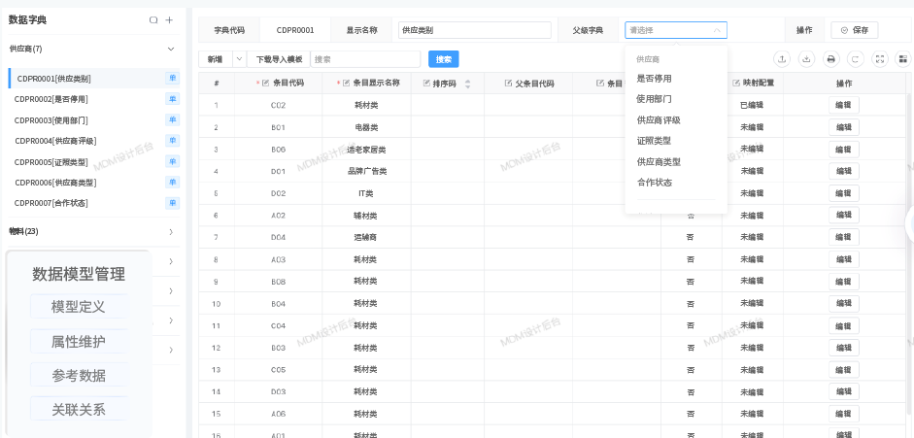This screenshot has height=438, width=914.
Task: Click the sort arrows in 排序码 column
Action: point(468,84)
